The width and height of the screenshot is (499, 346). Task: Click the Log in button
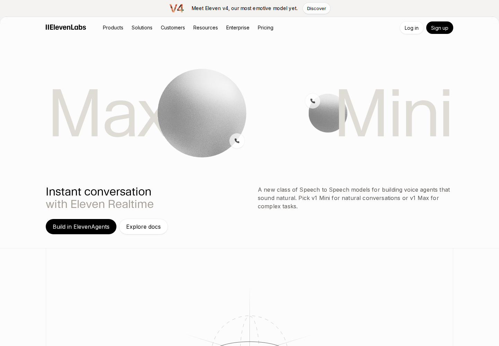[x=411, y=28]
